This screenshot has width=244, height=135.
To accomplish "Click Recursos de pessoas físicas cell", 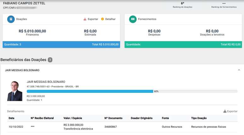I will tap(208, 127).
